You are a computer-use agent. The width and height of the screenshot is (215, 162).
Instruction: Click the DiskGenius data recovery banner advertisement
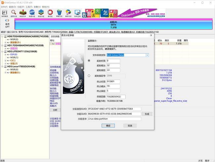coord(124,13)
